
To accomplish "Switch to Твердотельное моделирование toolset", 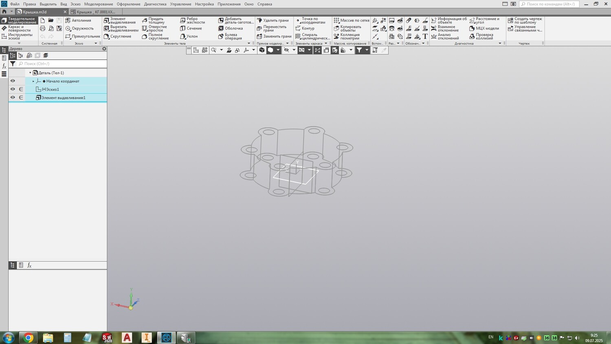I will (x=19, y=20).
